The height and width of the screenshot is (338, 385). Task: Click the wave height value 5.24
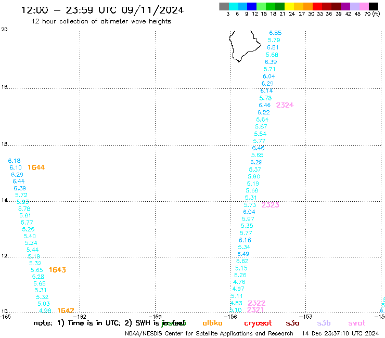31,243
